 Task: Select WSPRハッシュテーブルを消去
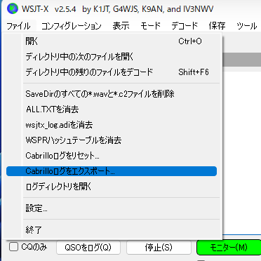point(112,140)
